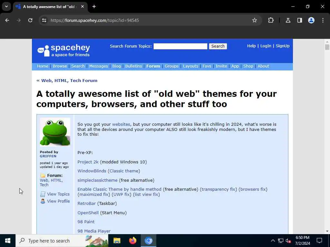Click the browser back arrow

point(7,20)
